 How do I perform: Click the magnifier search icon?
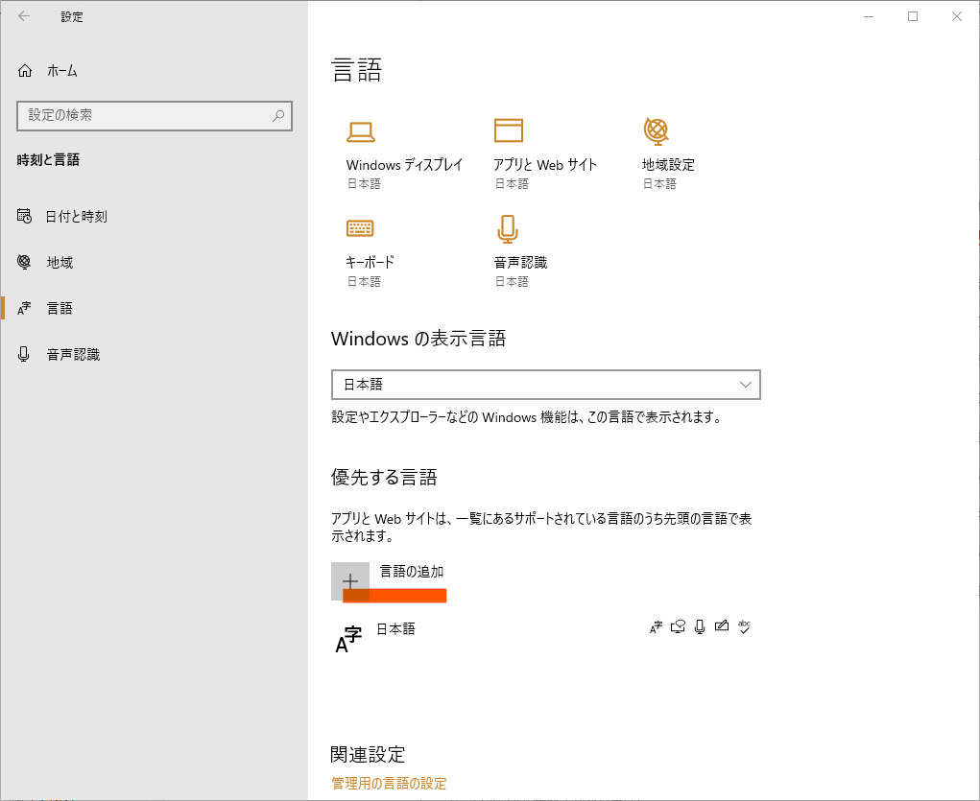278,115
